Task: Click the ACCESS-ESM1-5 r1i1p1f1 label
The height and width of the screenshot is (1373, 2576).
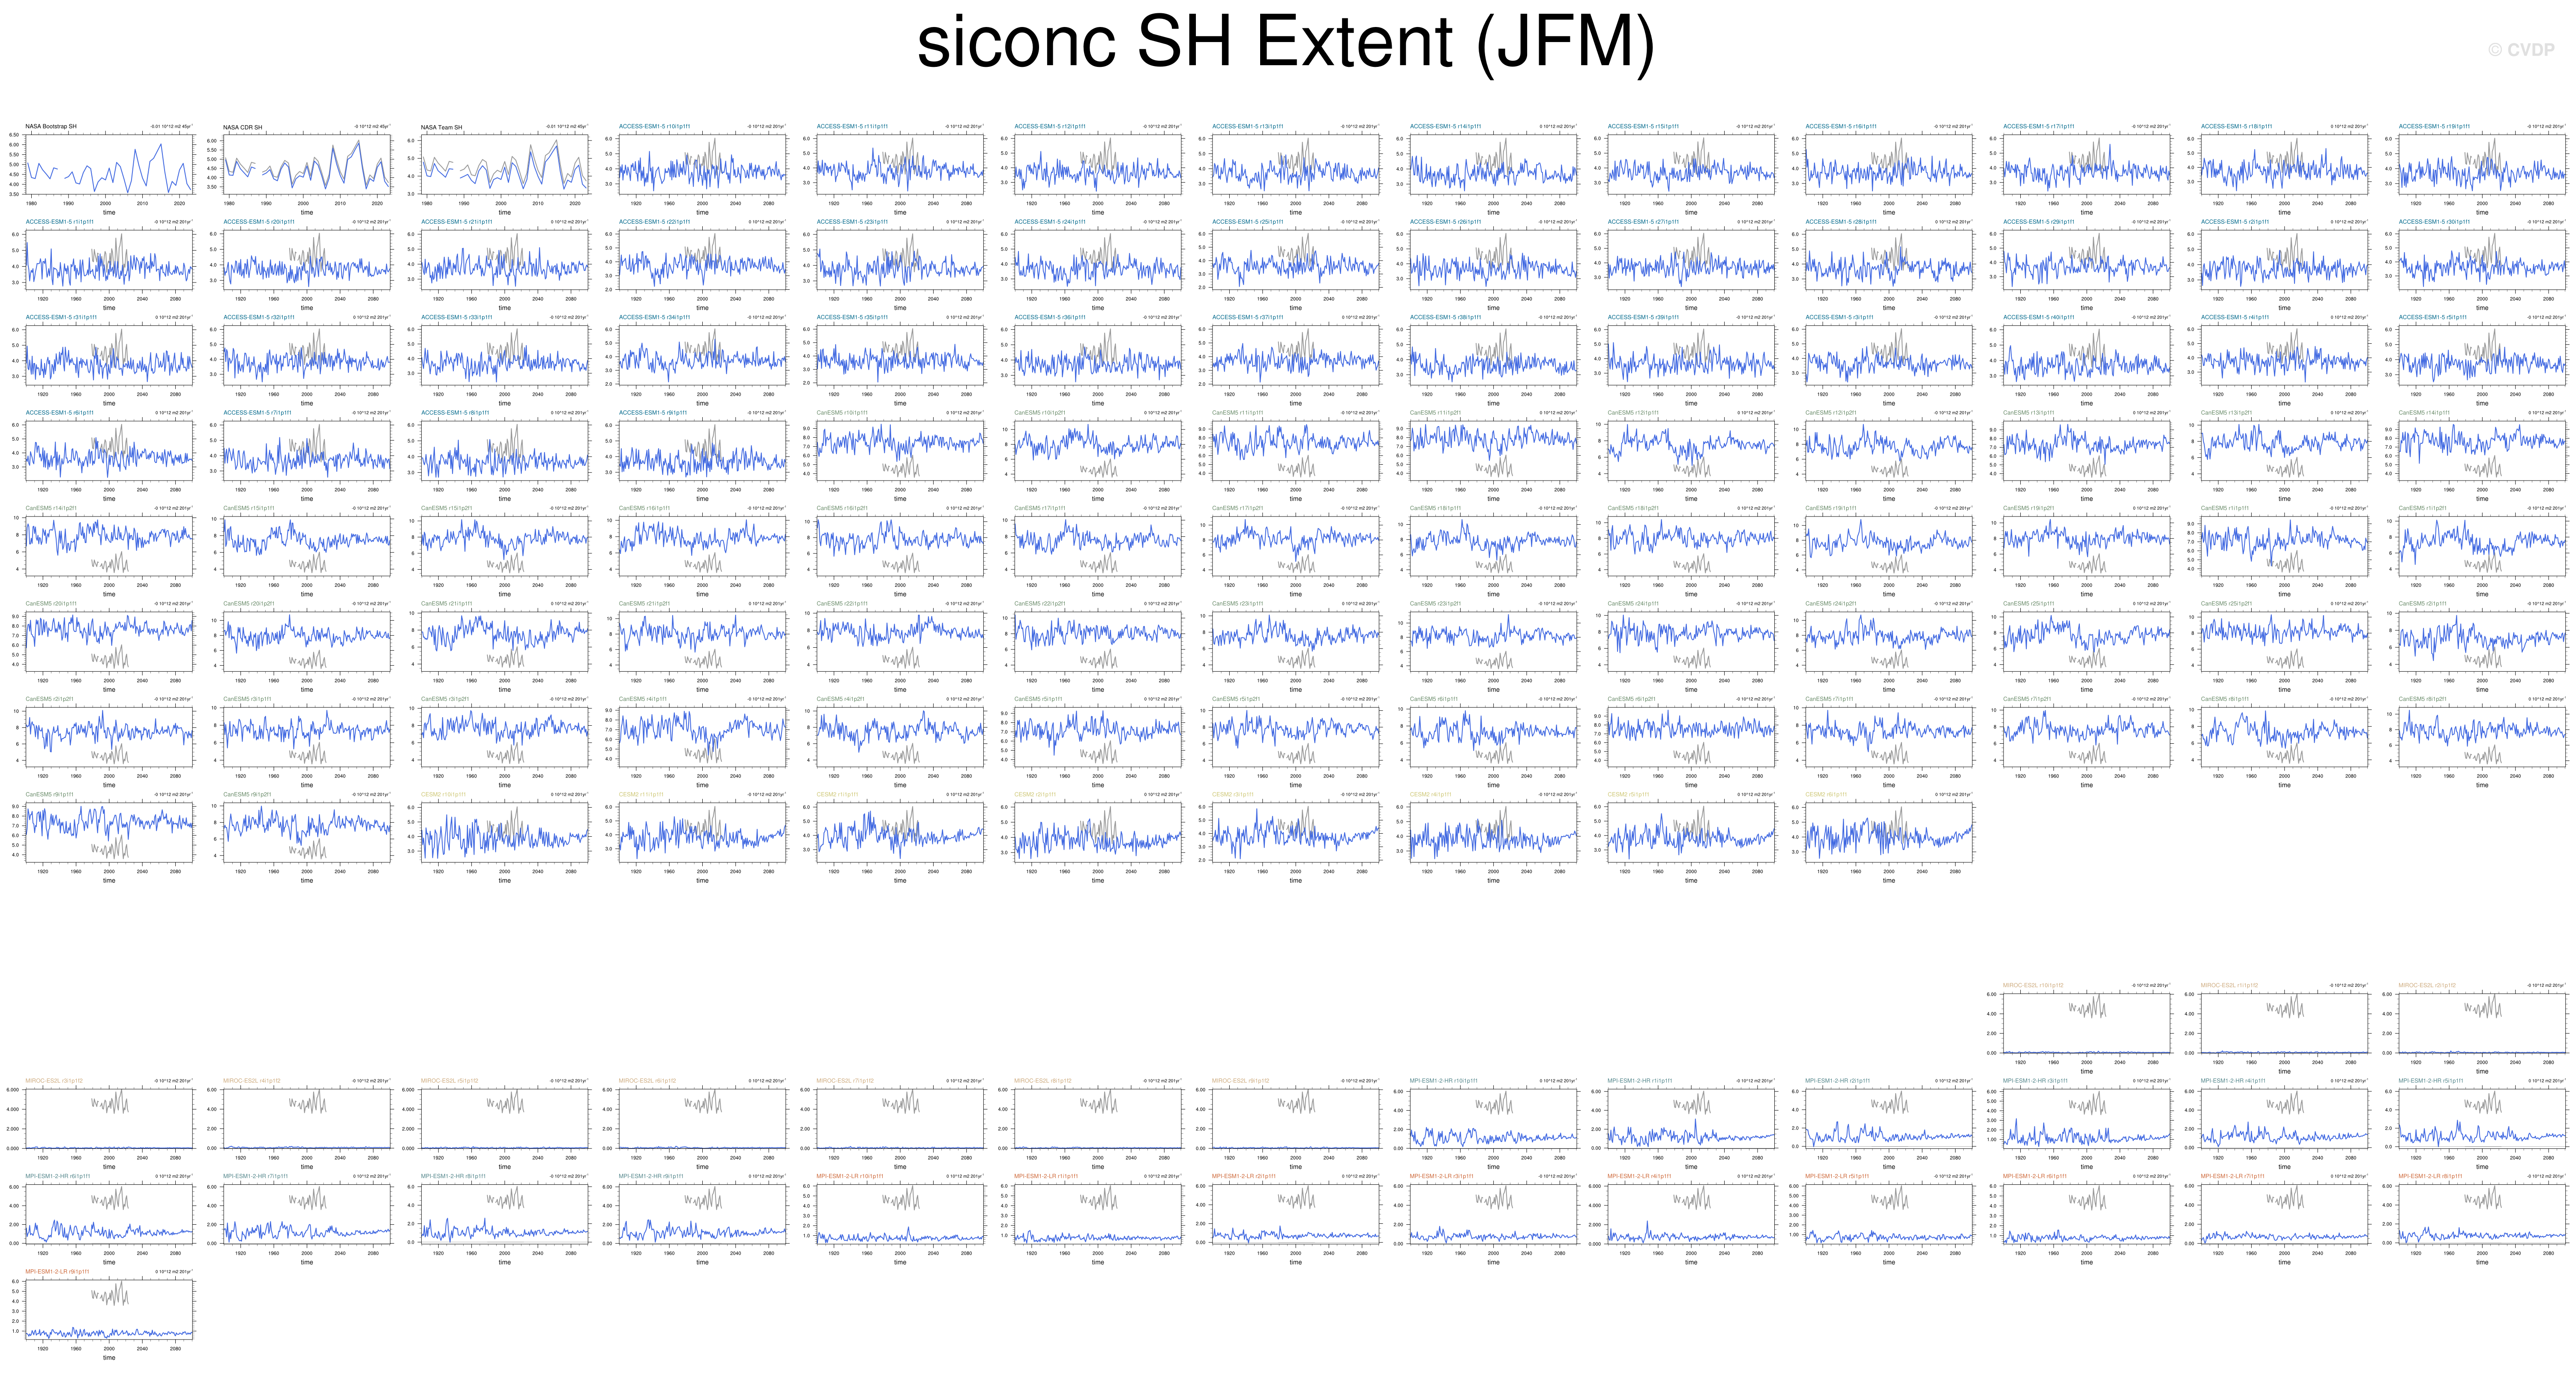Action: coord(60,222)
